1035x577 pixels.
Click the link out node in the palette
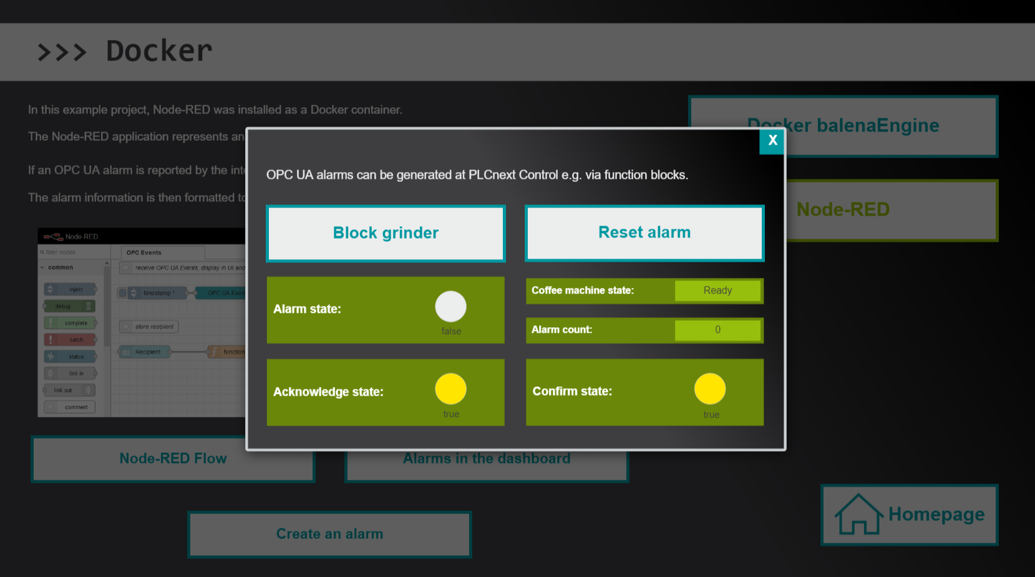coord(69,390)
